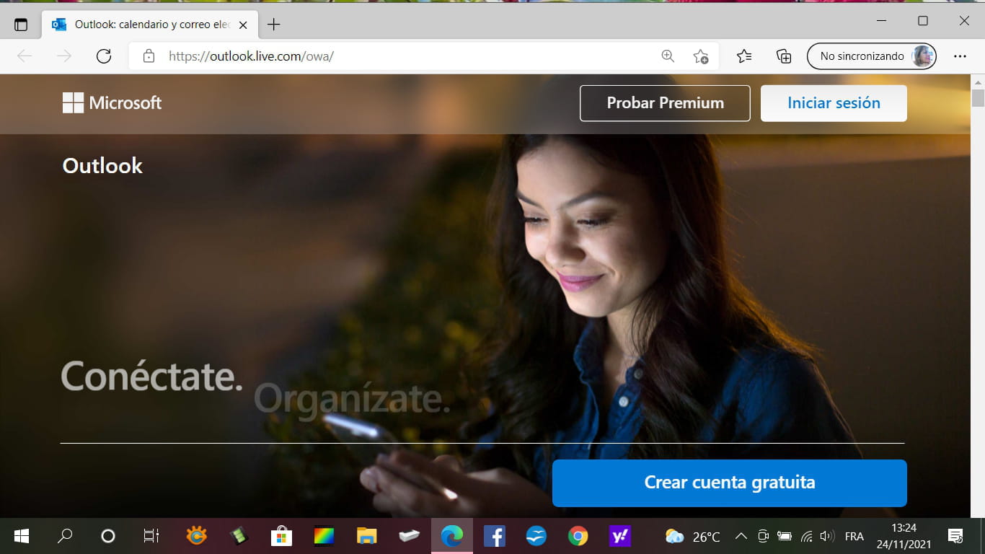Add this page to favorites
This screenshot has height=554, width=985.
(x=700, y=56)
